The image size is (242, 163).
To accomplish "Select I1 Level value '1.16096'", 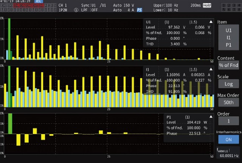I will tap(173, 75).
